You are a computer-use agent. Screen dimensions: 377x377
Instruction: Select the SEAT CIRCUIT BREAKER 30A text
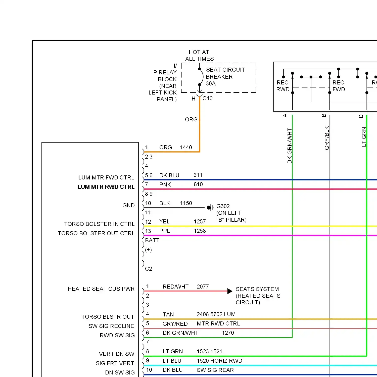point(225,77)
